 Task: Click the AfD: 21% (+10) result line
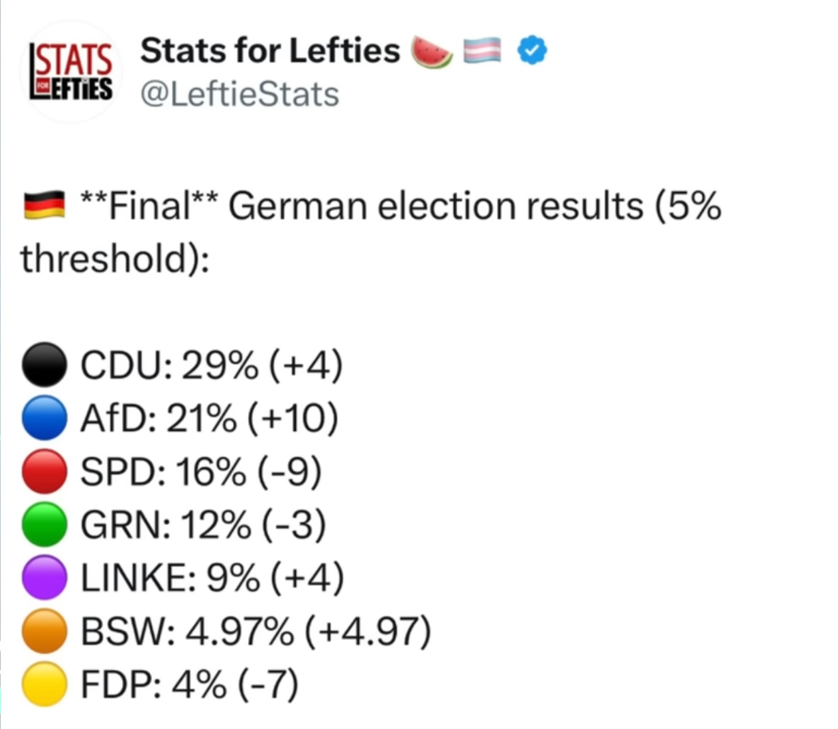(x=209, y=419)
